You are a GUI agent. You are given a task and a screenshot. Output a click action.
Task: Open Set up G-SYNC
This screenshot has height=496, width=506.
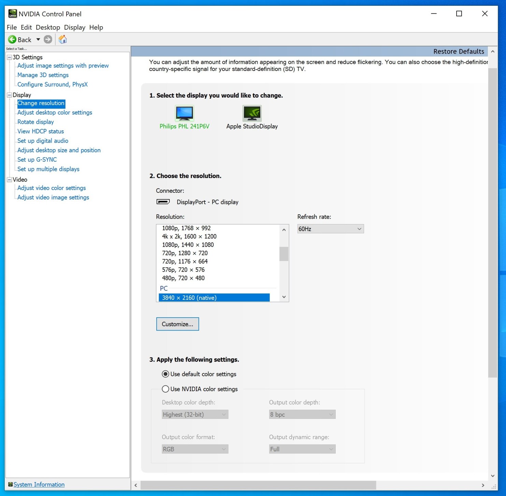pos(37,160)
